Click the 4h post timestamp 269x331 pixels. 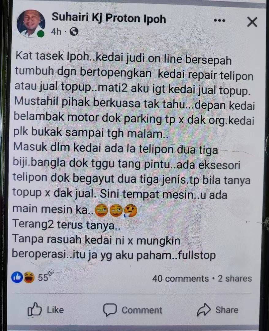pos(56,32)
